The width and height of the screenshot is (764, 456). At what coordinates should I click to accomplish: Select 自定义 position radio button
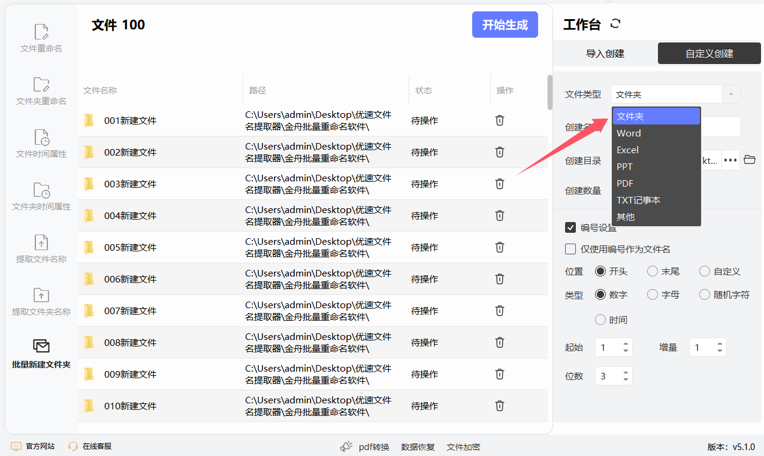(705, 271)
